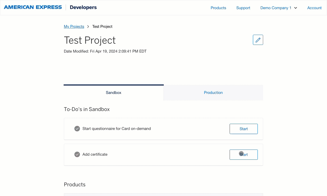Open Products in the top navigation

[218, 8]
